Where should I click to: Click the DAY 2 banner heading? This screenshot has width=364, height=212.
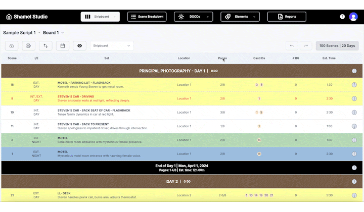(x=172, y=182)
